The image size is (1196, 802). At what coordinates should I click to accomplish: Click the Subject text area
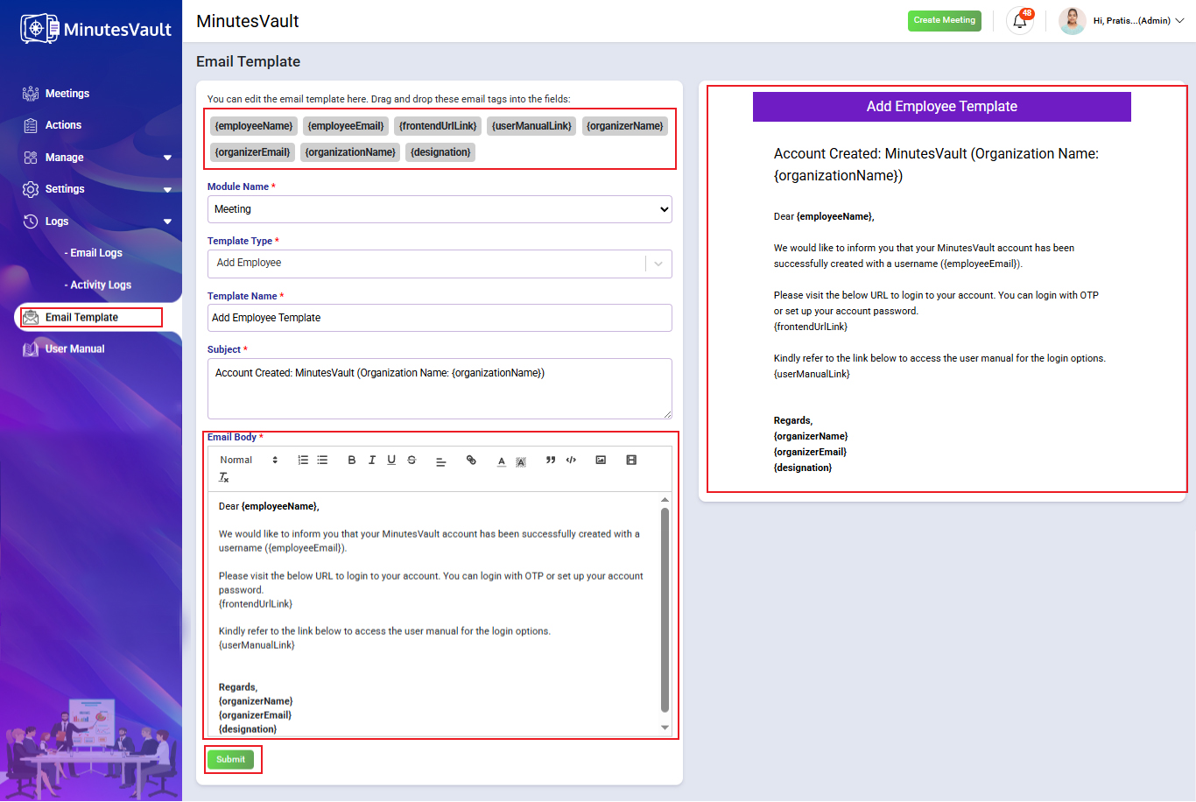(440, 389)
